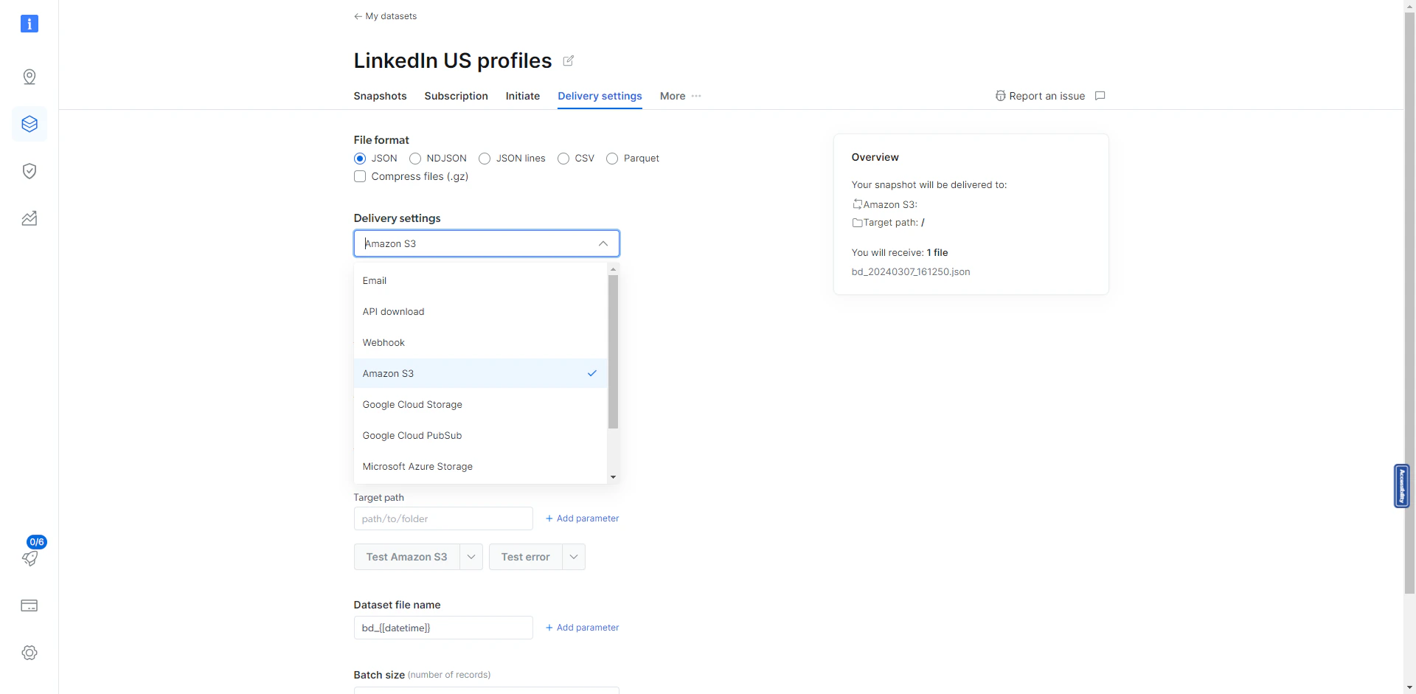Open the analytics chart sidebar icon

click(x=29, y=218)
